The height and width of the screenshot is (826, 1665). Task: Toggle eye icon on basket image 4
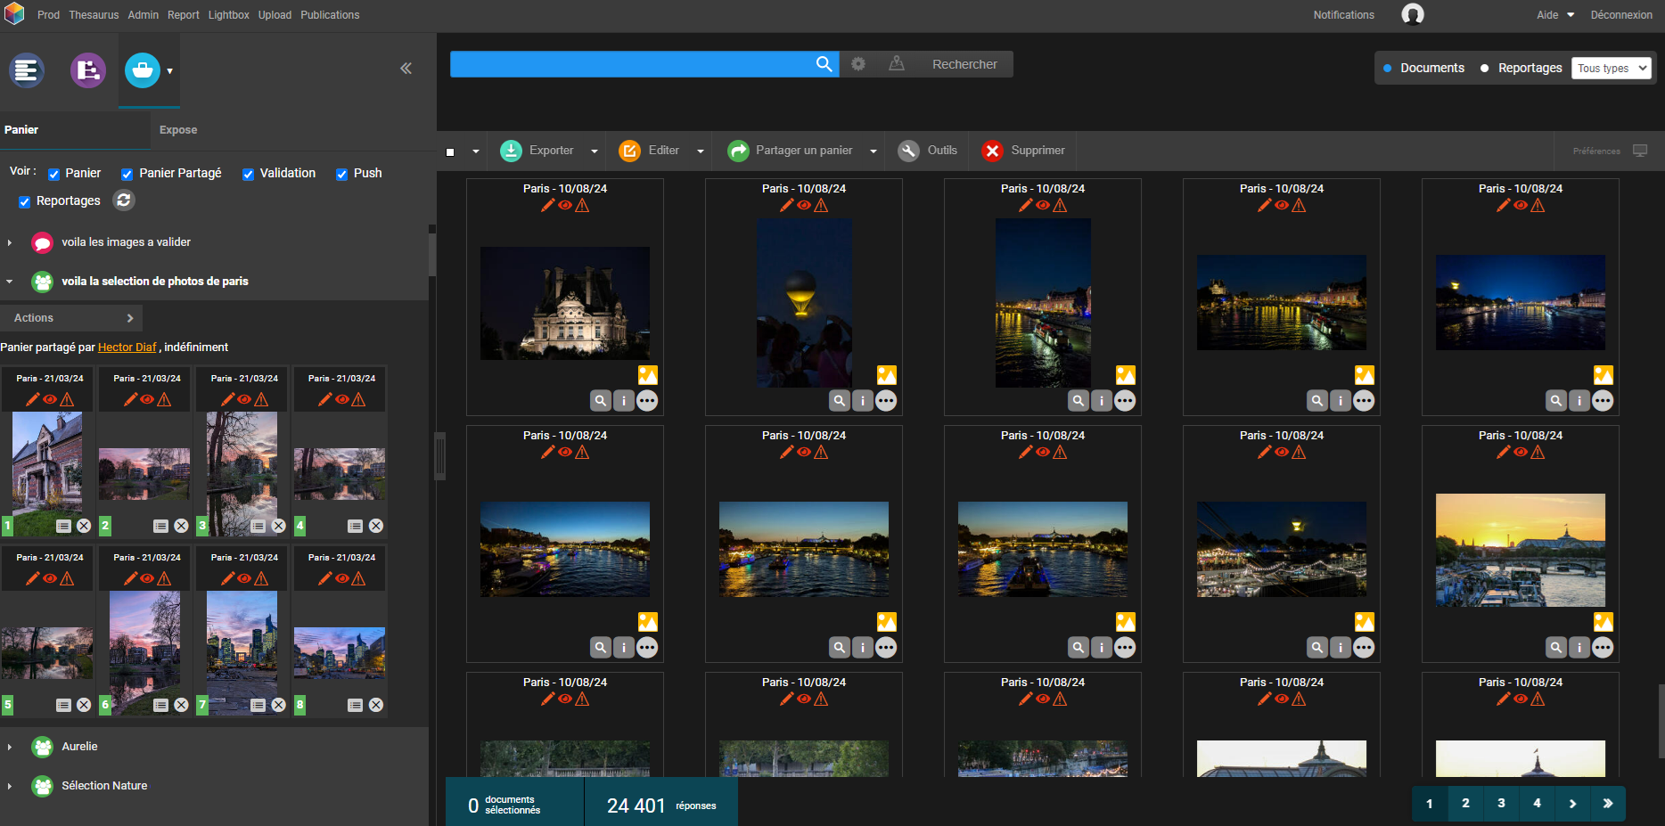click(x=341, y=399)
